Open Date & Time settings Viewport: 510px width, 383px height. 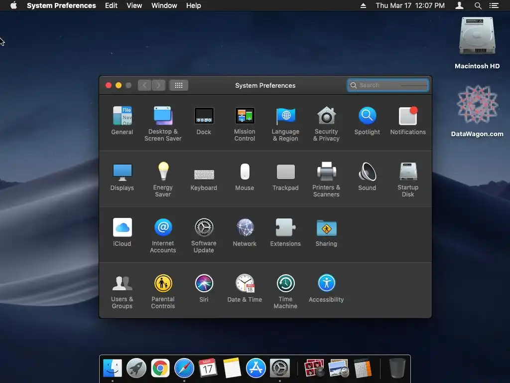point(245,288)
